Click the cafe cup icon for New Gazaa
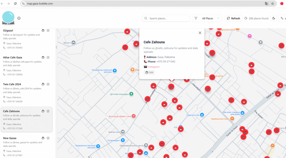Image resolution: width=286 pixels, height=158 pixels. pos(43,138)
